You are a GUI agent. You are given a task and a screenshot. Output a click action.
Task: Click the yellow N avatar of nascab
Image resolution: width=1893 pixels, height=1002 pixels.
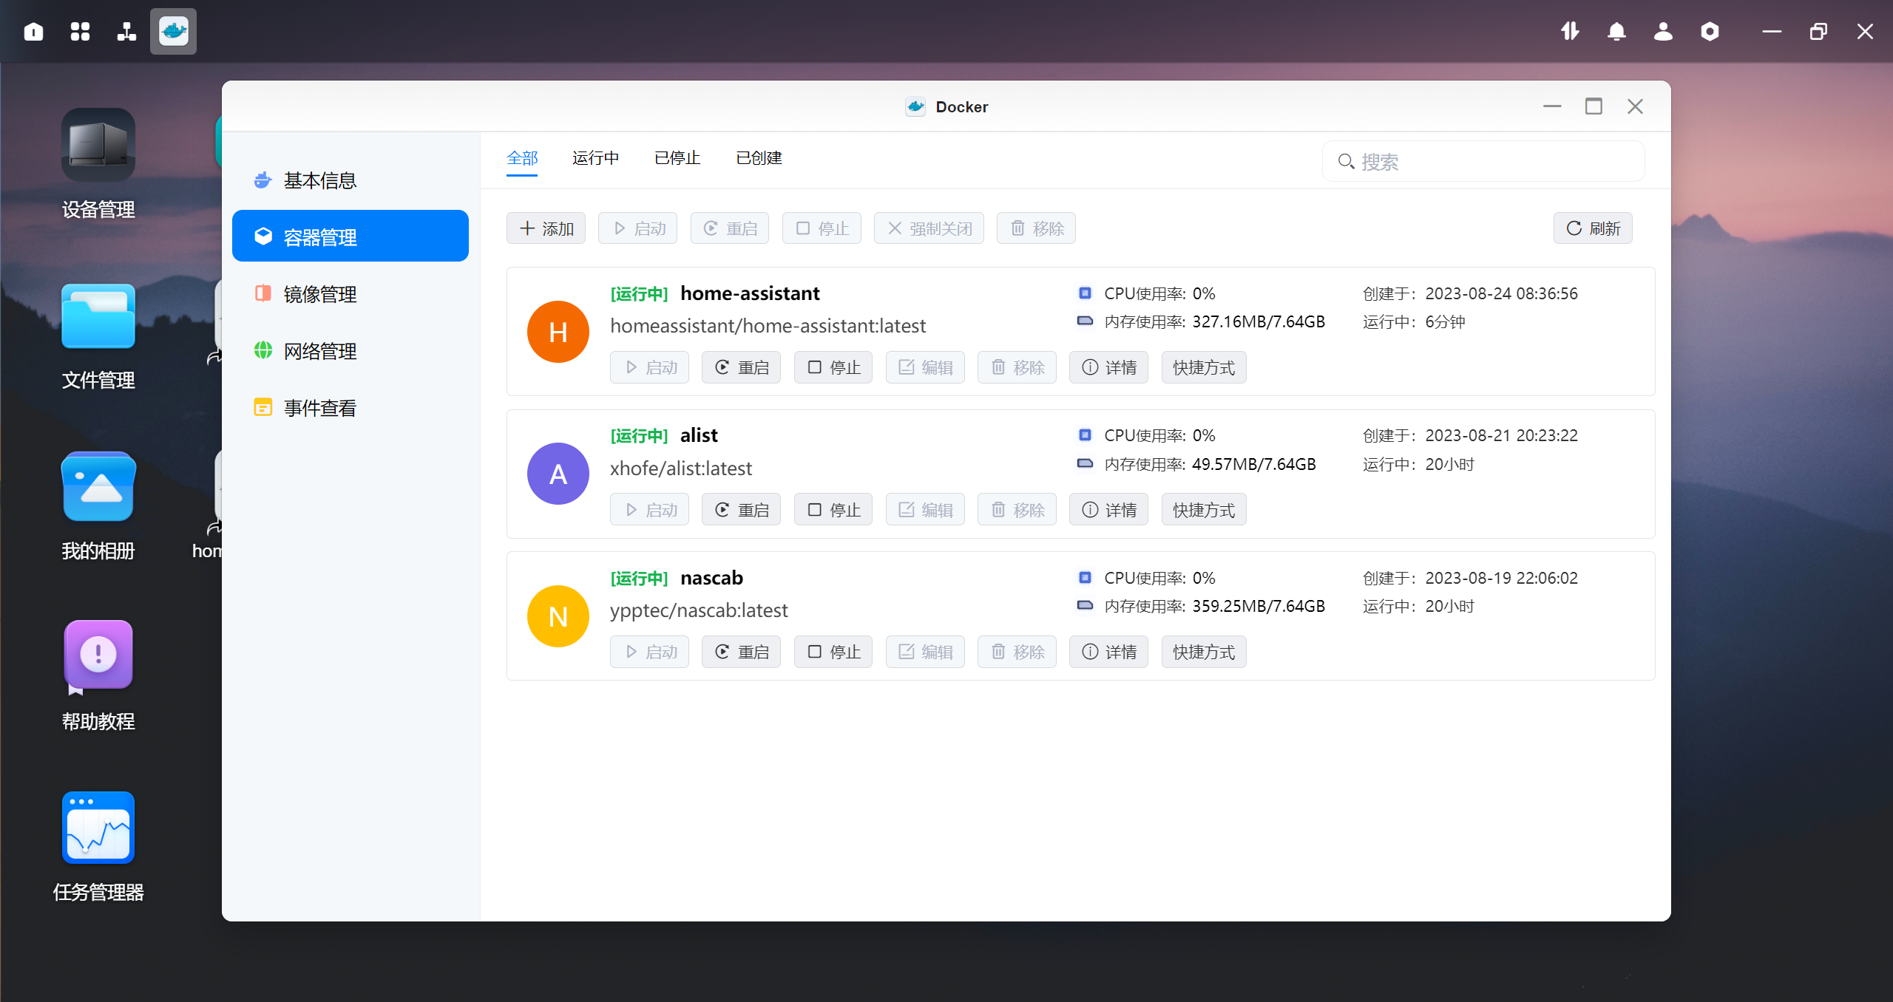coord(558,616)
